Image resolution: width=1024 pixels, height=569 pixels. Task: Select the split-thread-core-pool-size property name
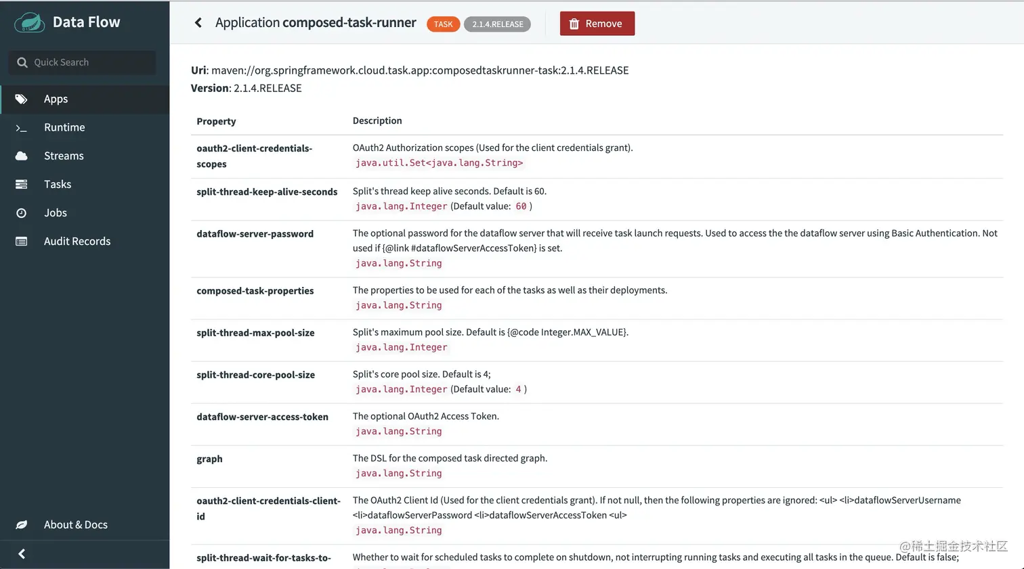(256, 375)
